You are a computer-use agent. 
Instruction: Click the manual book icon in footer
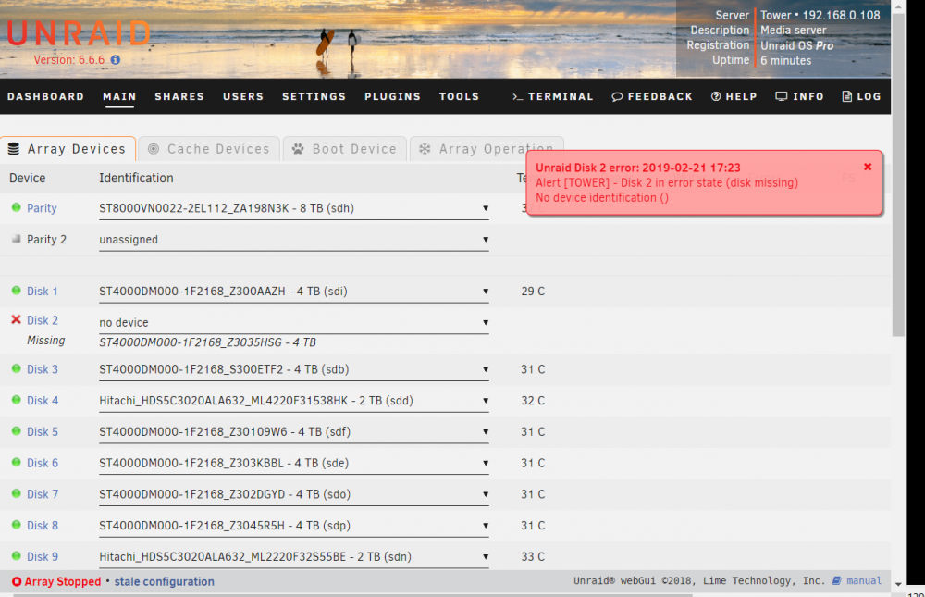click(x=836, y=580)
